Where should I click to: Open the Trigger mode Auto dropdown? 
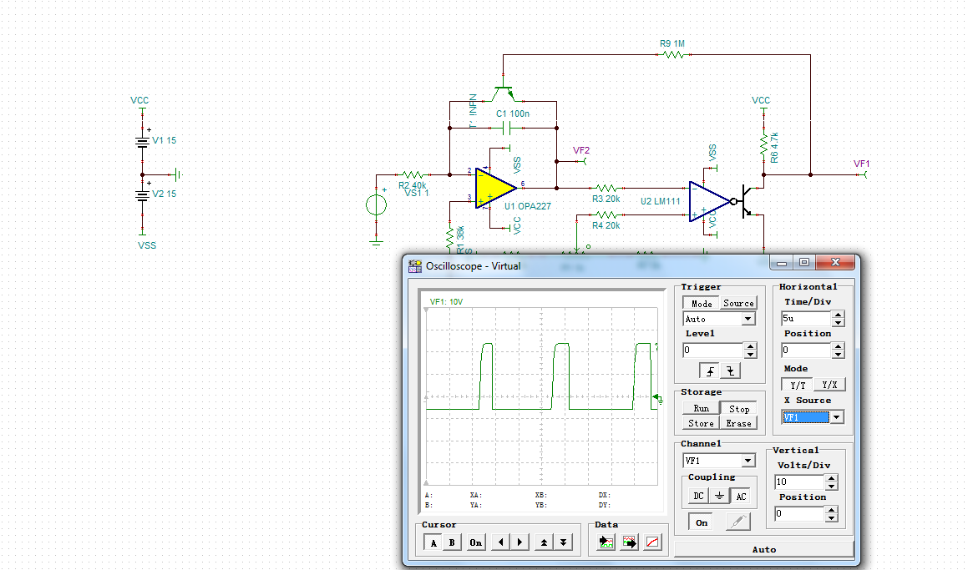(x=748, y=319)
